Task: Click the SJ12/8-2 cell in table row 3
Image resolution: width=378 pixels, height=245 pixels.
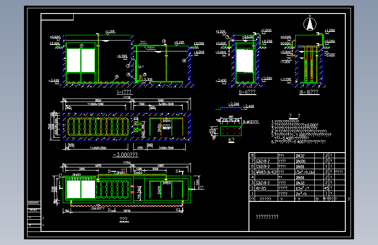Action: click(x=263, y=183)
